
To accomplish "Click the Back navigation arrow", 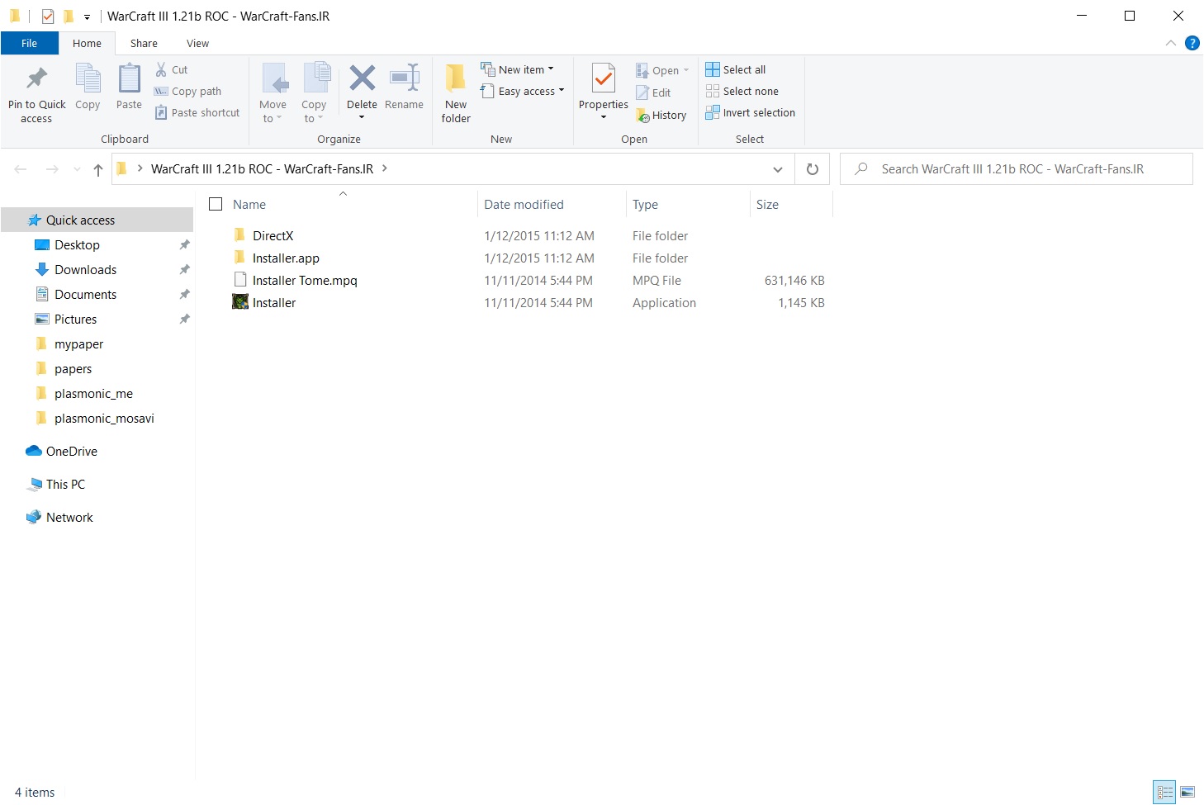I will click(x=21, y=169).
